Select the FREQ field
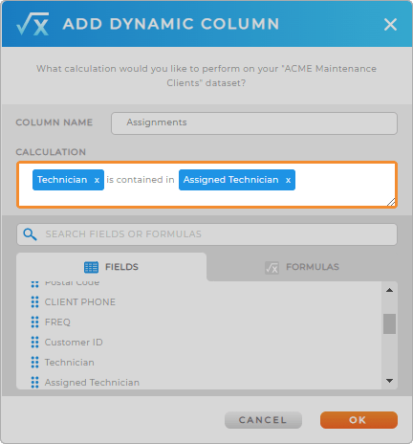 tap(57, 322)
